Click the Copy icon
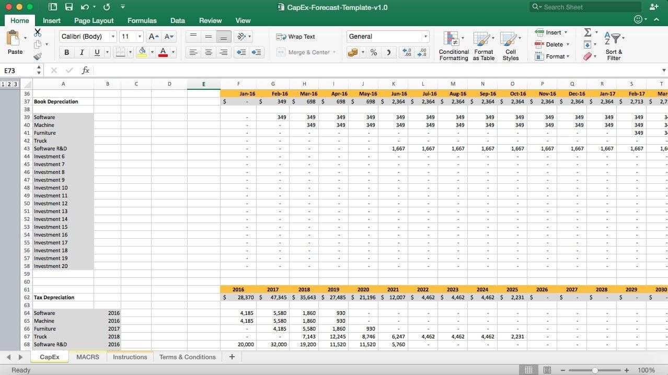 38,45
